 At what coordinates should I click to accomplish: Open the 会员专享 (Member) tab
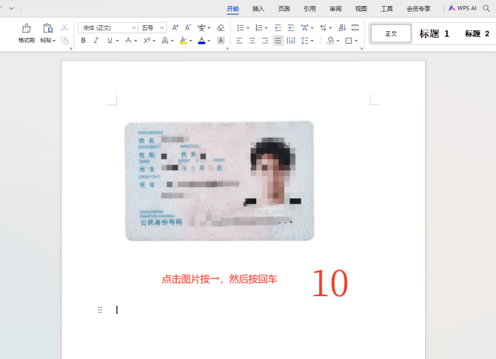tap(418, 9)
